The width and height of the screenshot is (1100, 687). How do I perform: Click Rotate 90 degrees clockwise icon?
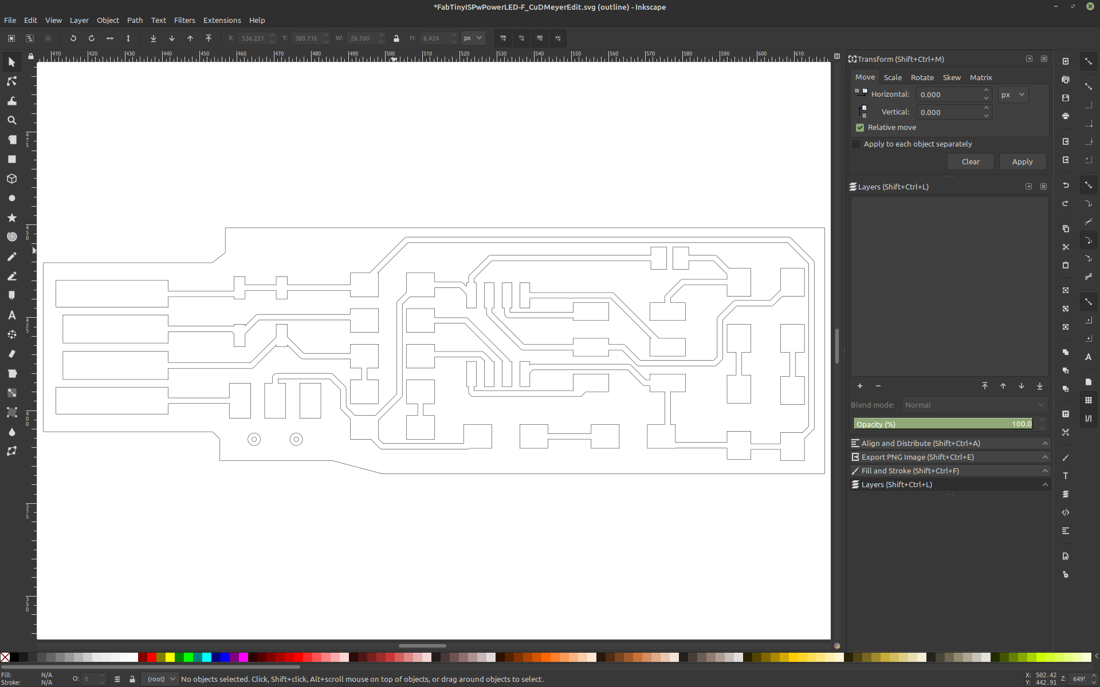tap(91, 38)
